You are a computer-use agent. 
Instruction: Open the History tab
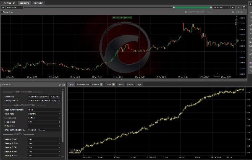coord(121,84)
